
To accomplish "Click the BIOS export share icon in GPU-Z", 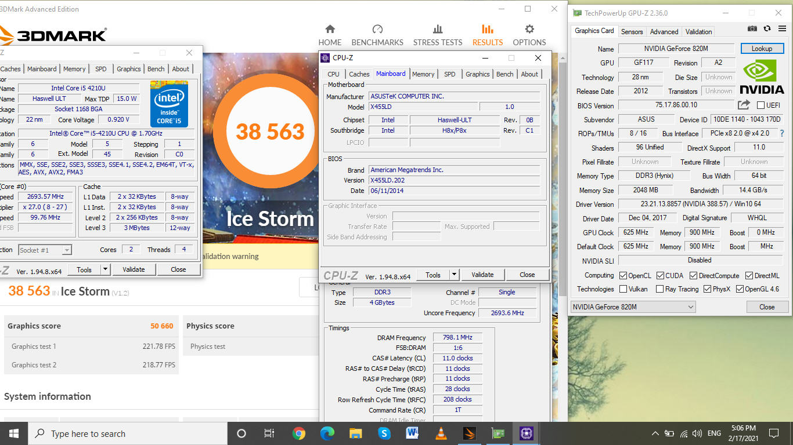I will [744, 105].
